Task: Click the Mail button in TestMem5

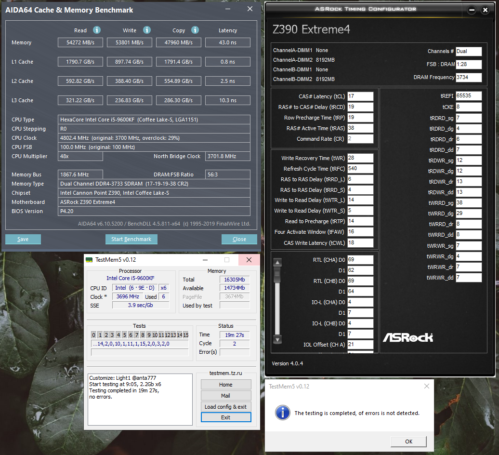Action: [x=225, y=395]
